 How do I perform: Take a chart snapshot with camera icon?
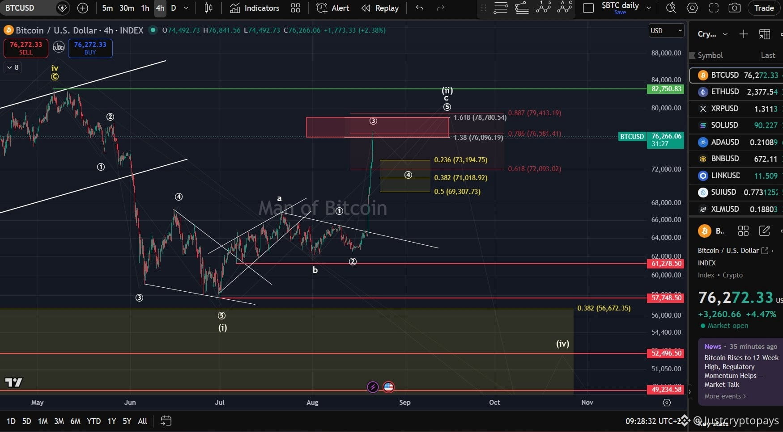point(734,8)
